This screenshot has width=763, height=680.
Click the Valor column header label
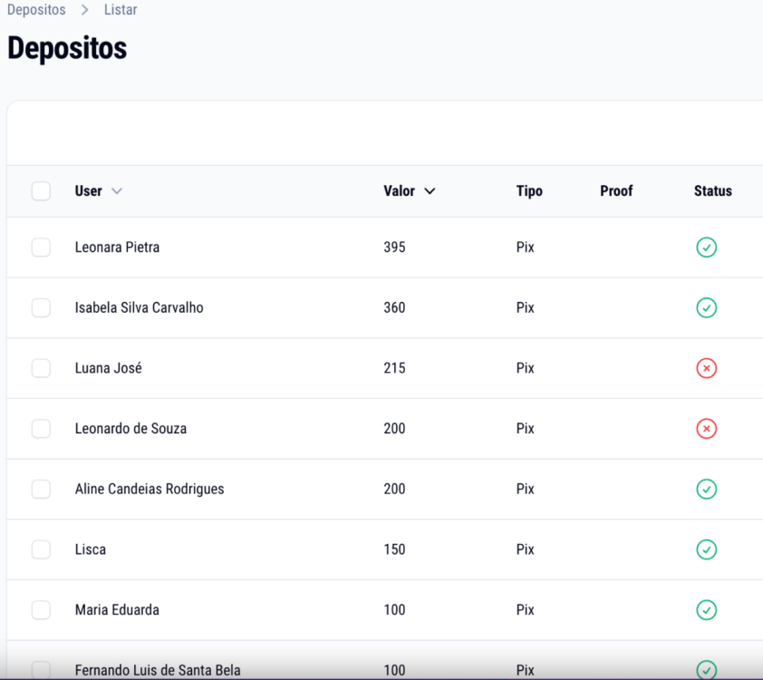coord(399,190)
